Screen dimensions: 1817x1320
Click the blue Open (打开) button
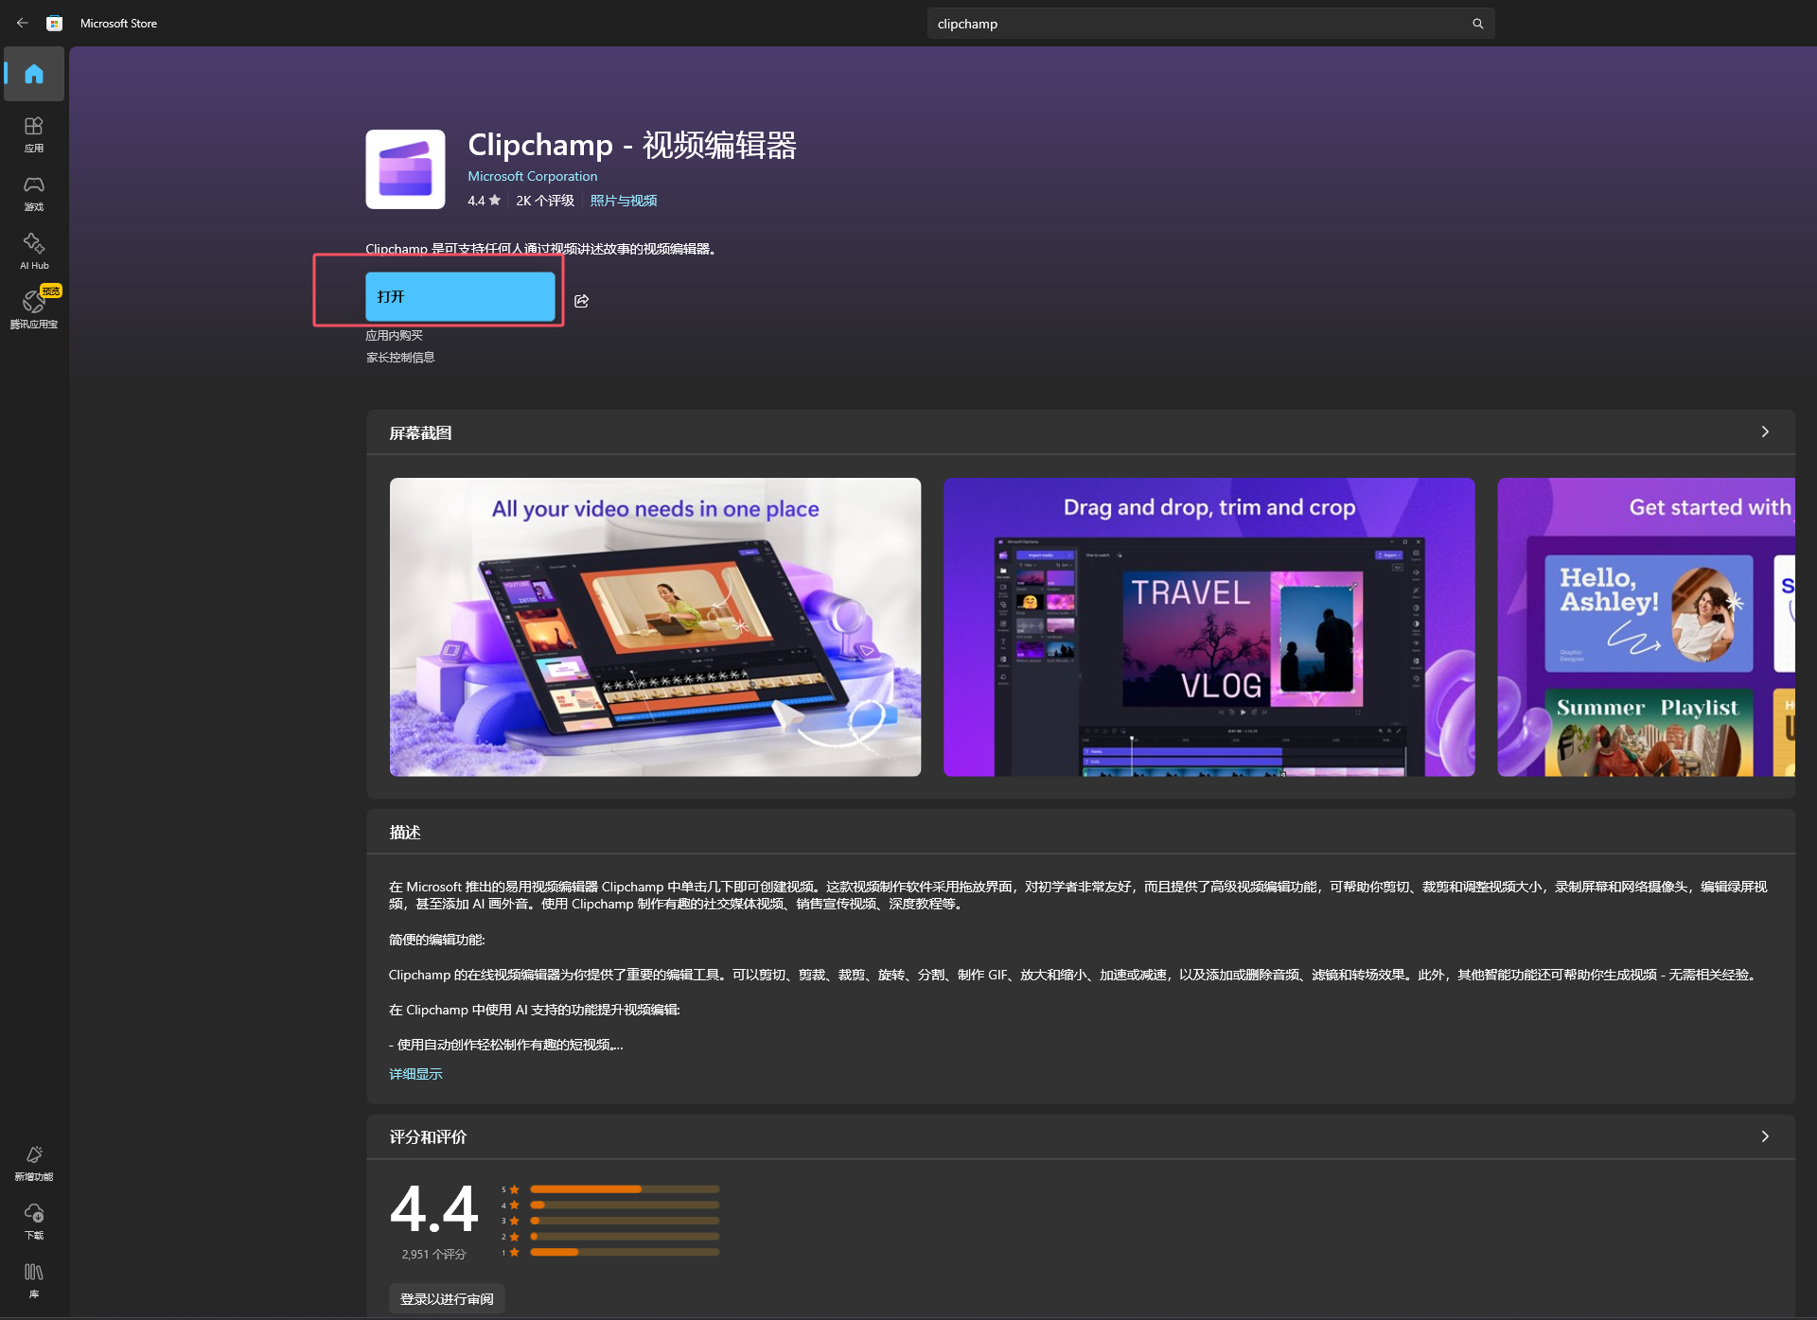coord(460,297)
